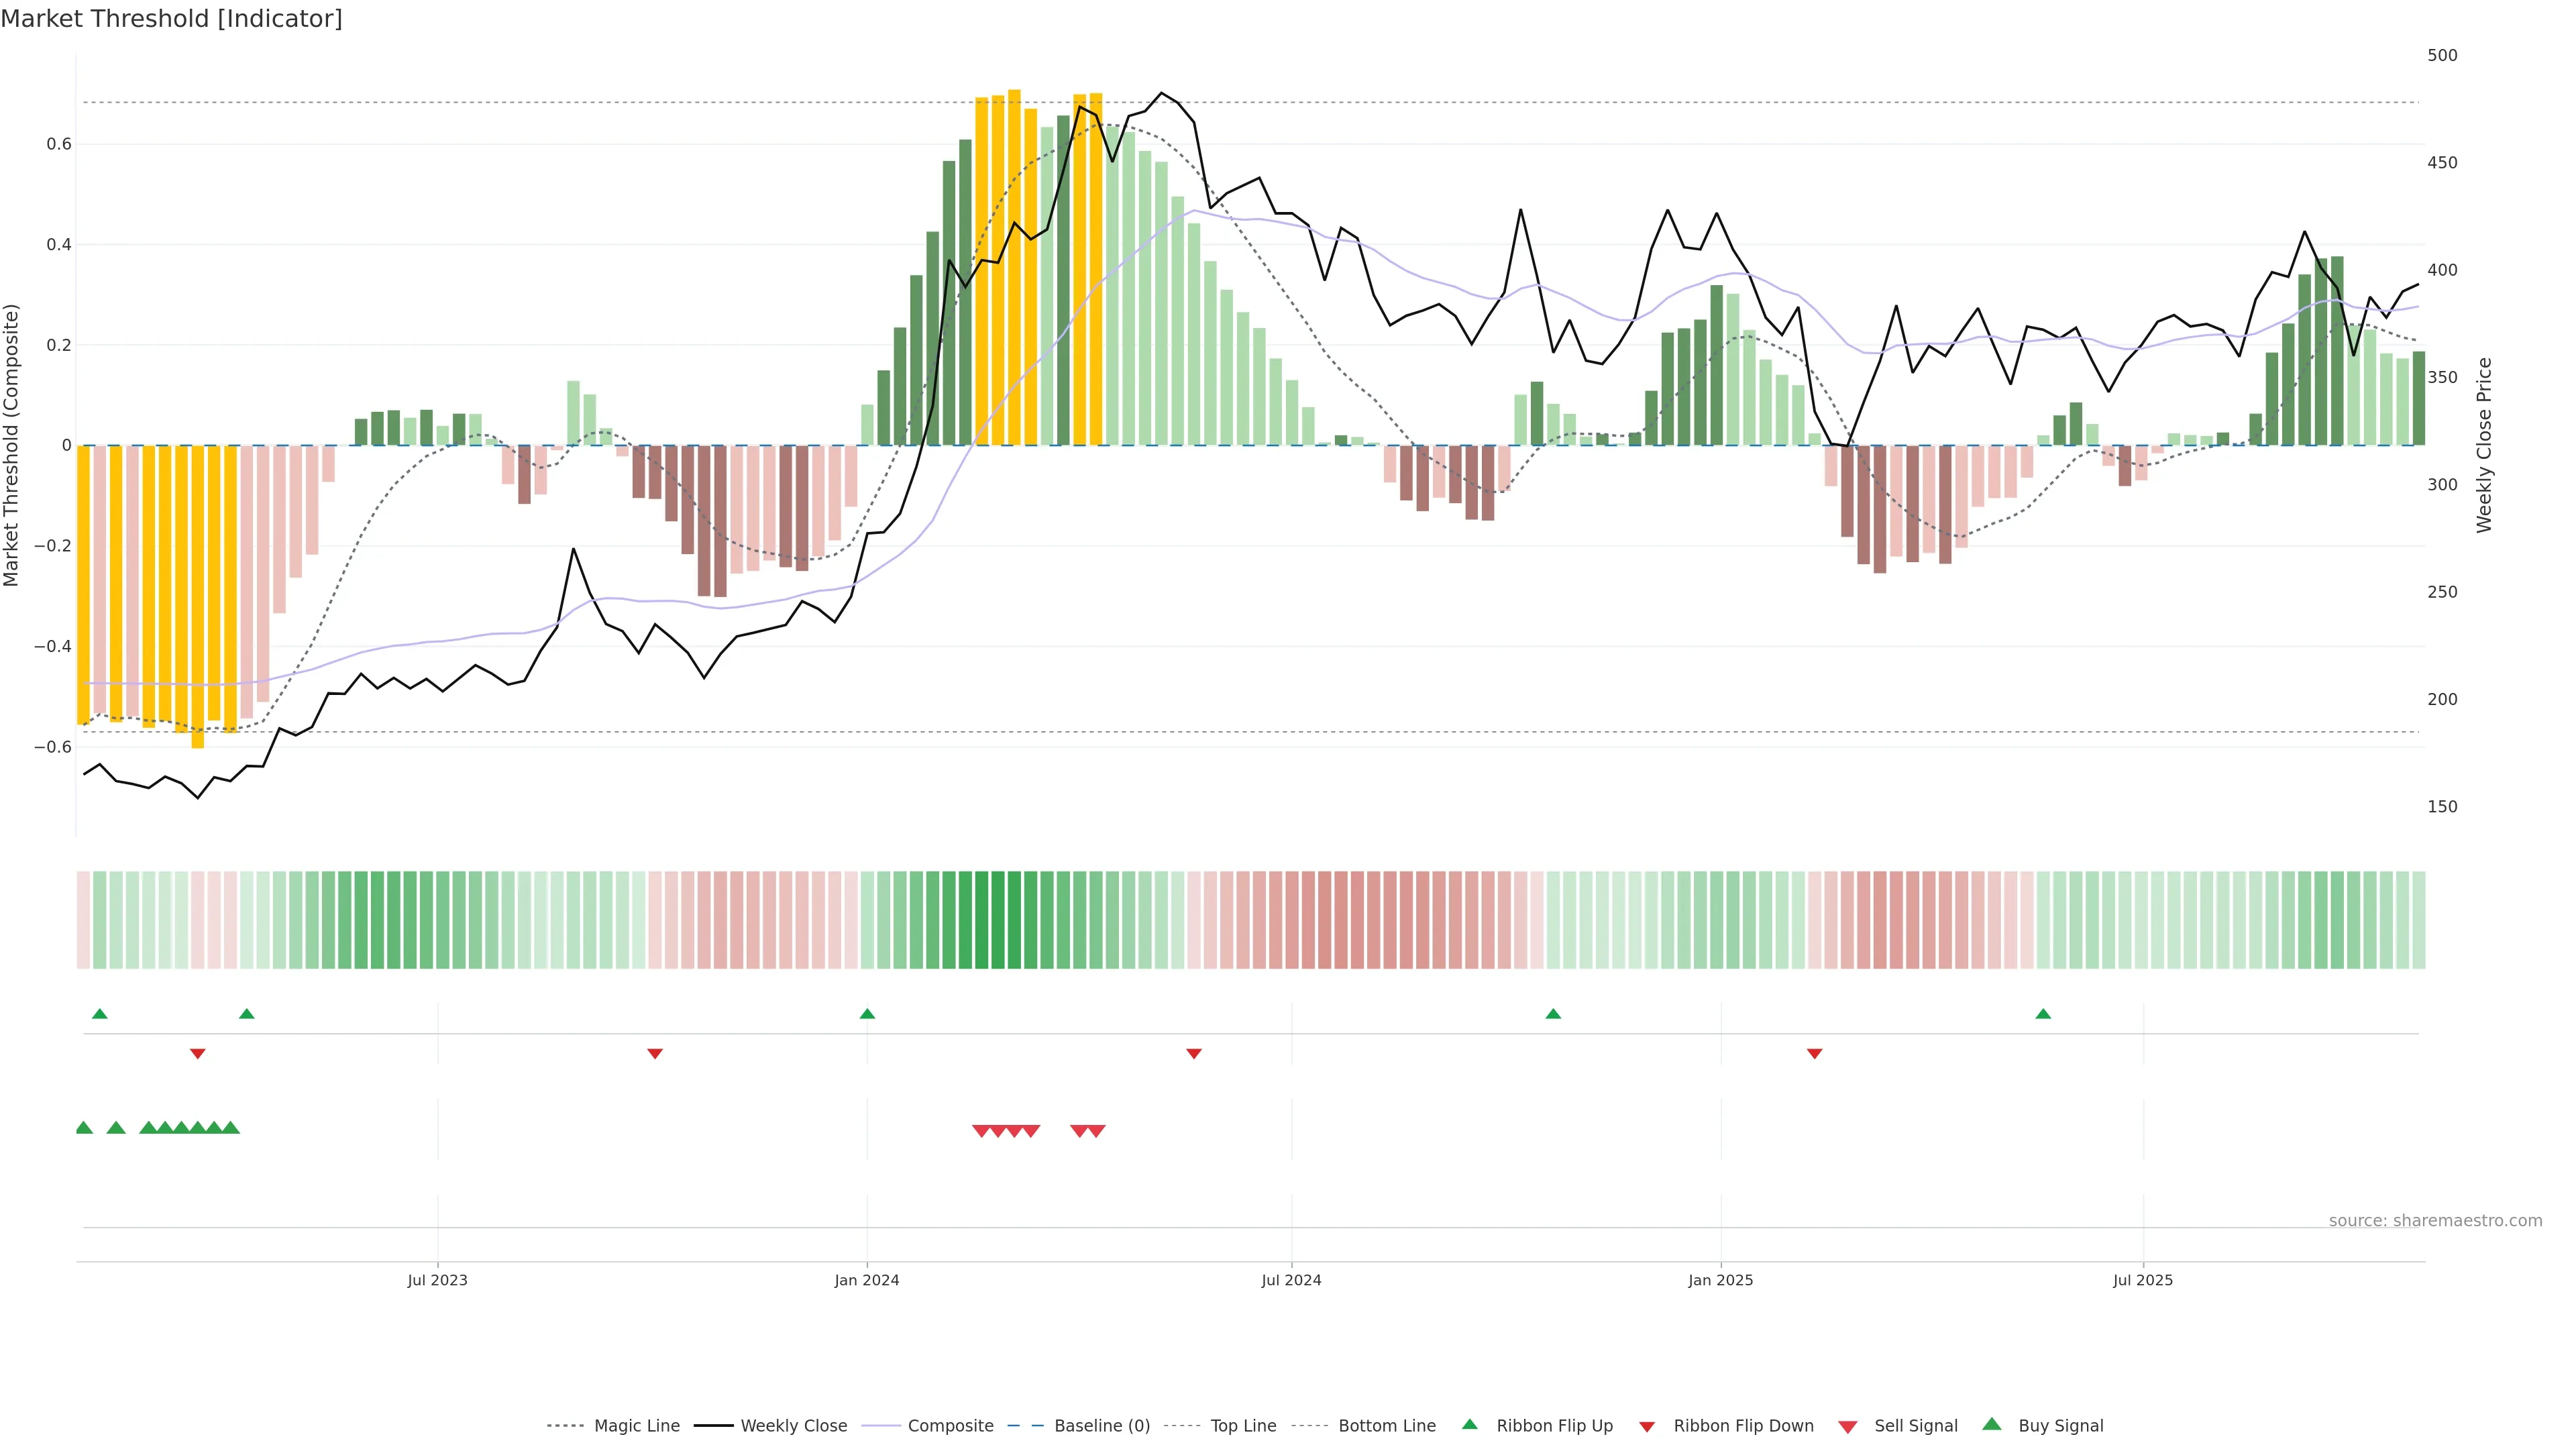Click the Ribbon Flip Down legend triangle icon
Screen dimensions: 2576x1449
1647,1427
